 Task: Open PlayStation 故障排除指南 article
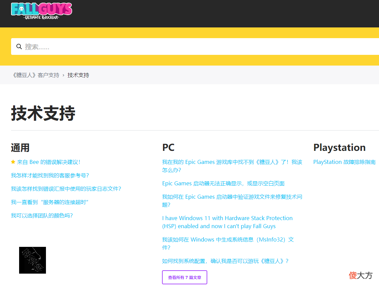(x=344, y=162)
